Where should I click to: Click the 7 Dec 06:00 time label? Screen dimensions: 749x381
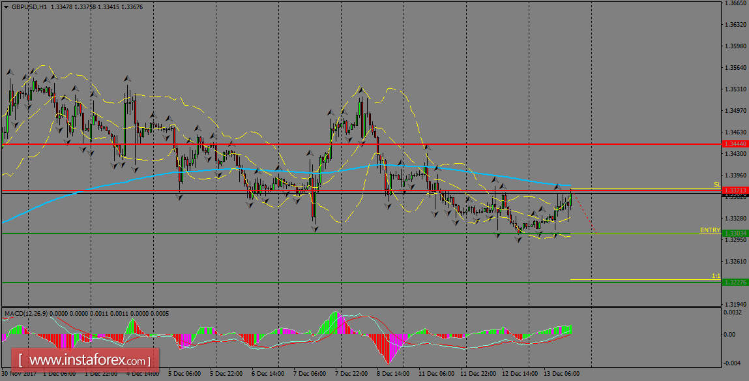point(310,373)
